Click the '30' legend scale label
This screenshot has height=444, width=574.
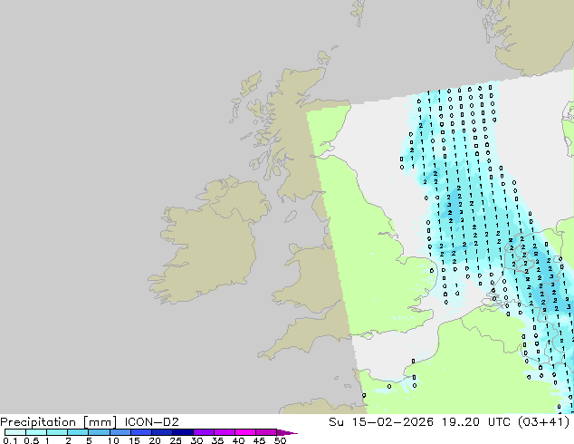[196, 440]
